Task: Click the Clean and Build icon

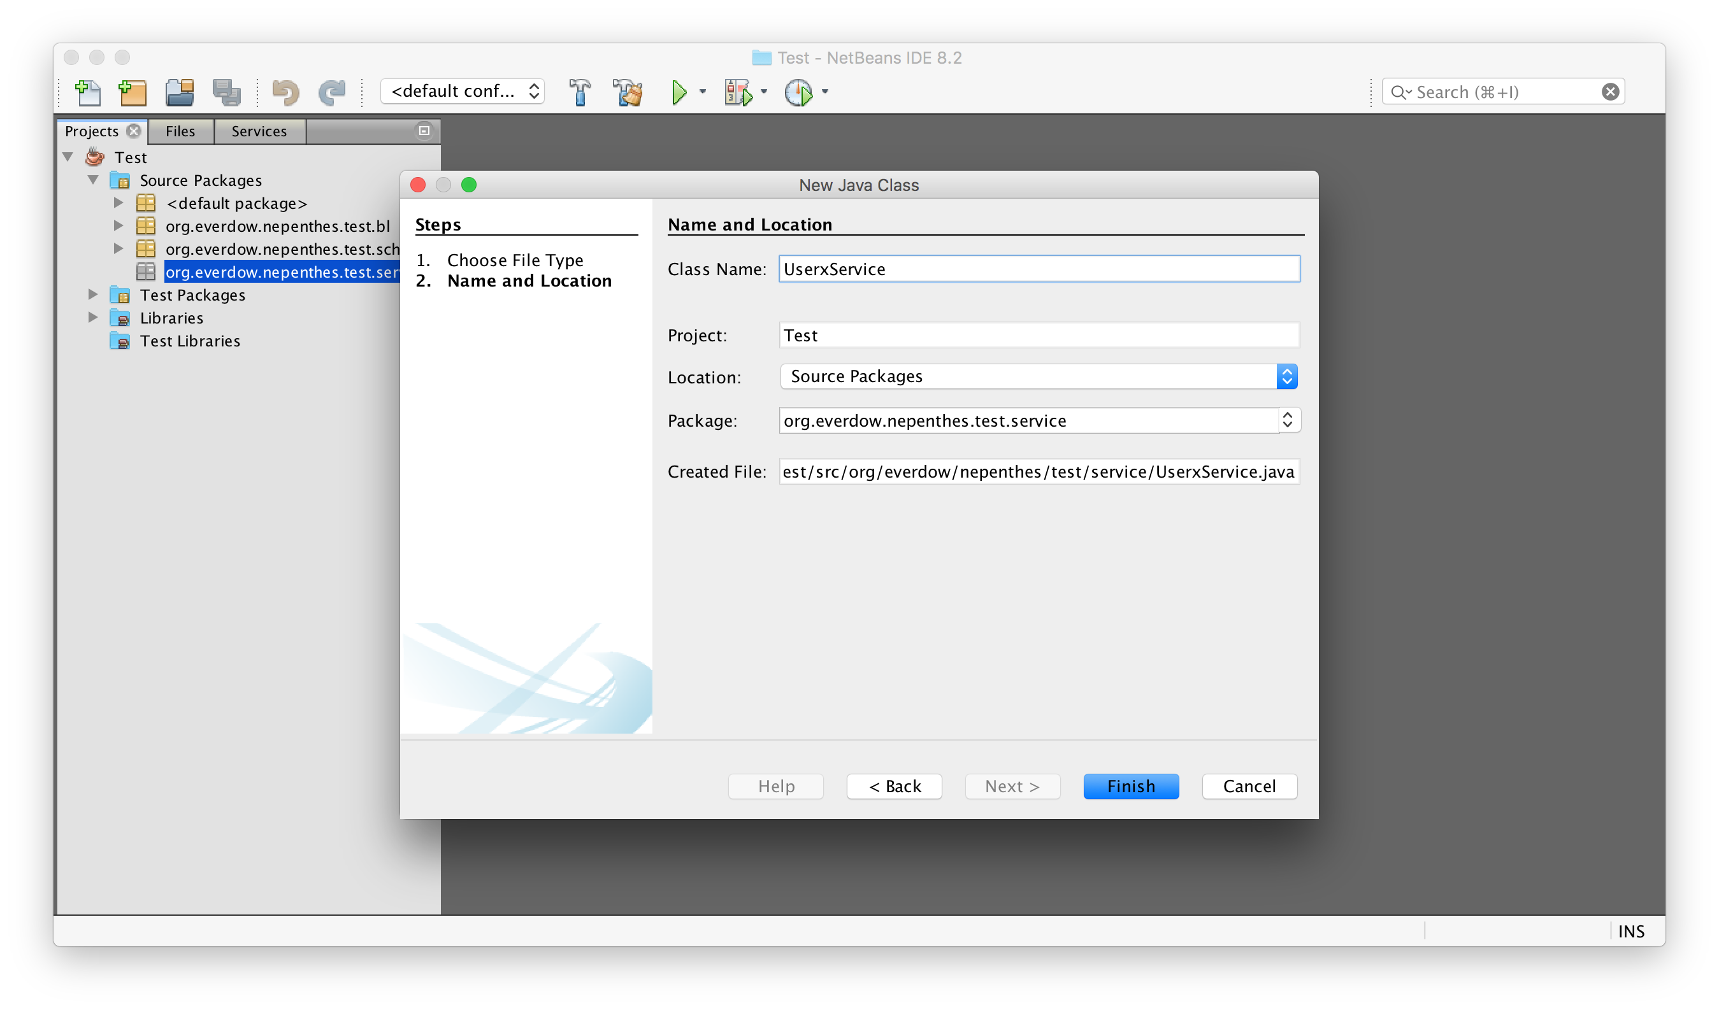Action: [x=628, y=92]
